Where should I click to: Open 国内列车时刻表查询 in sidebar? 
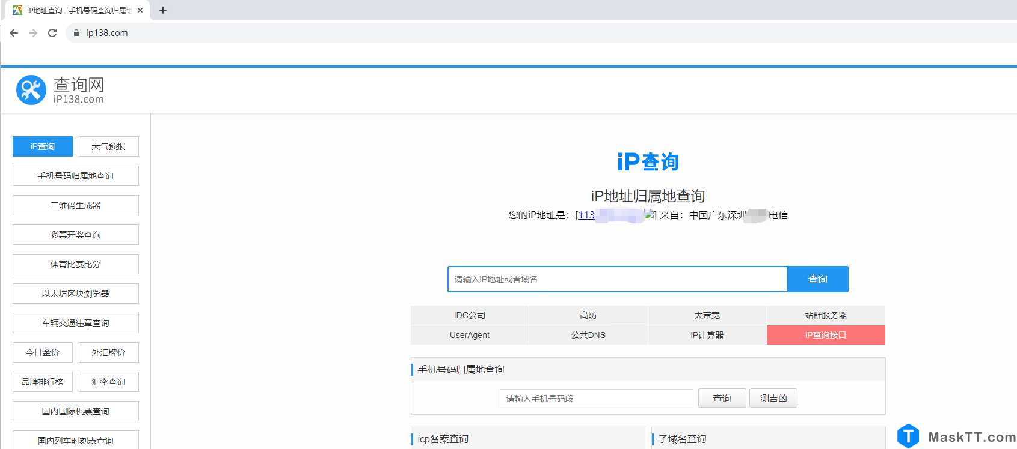pyautogui.click(x=76, y=440)
